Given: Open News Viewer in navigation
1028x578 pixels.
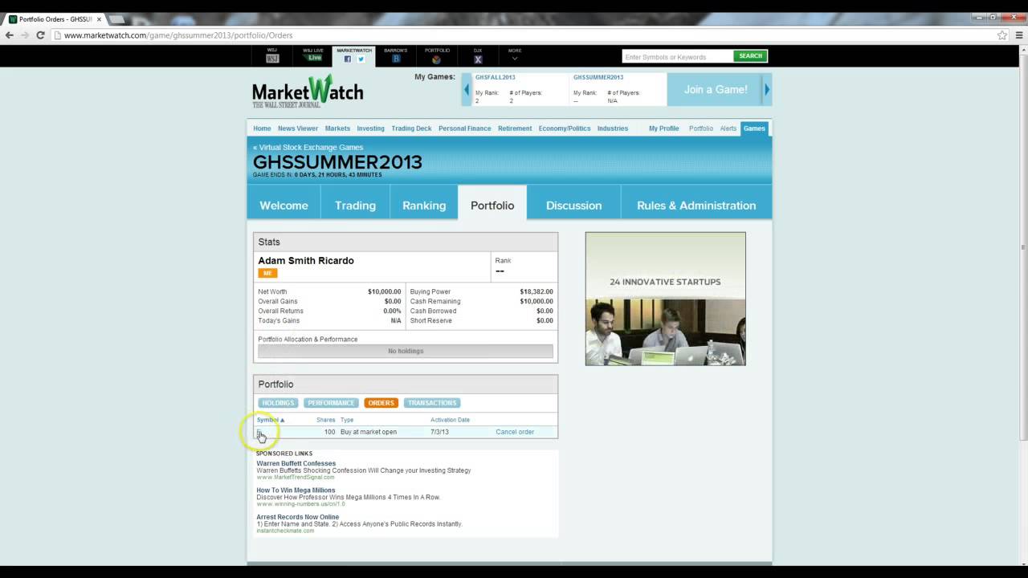Looking at the screenshot, I should (x=298, y=128).
